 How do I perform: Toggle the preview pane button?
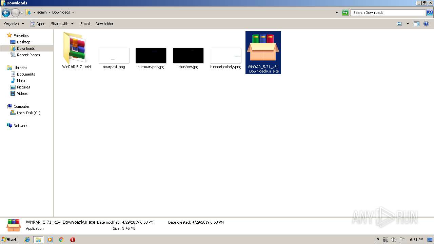pos(417,24)
